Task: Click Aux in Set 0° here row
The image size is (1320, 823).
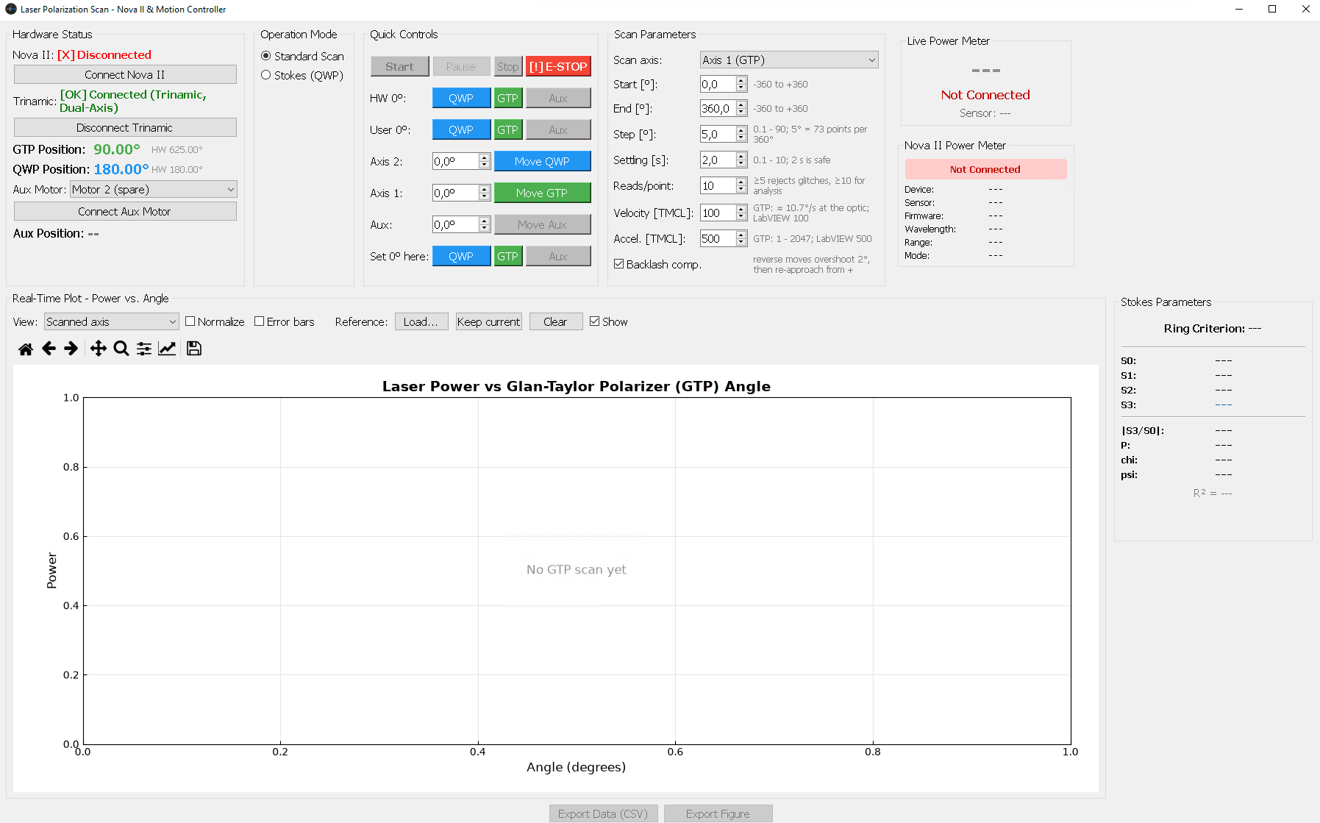Action: (558, 256)
